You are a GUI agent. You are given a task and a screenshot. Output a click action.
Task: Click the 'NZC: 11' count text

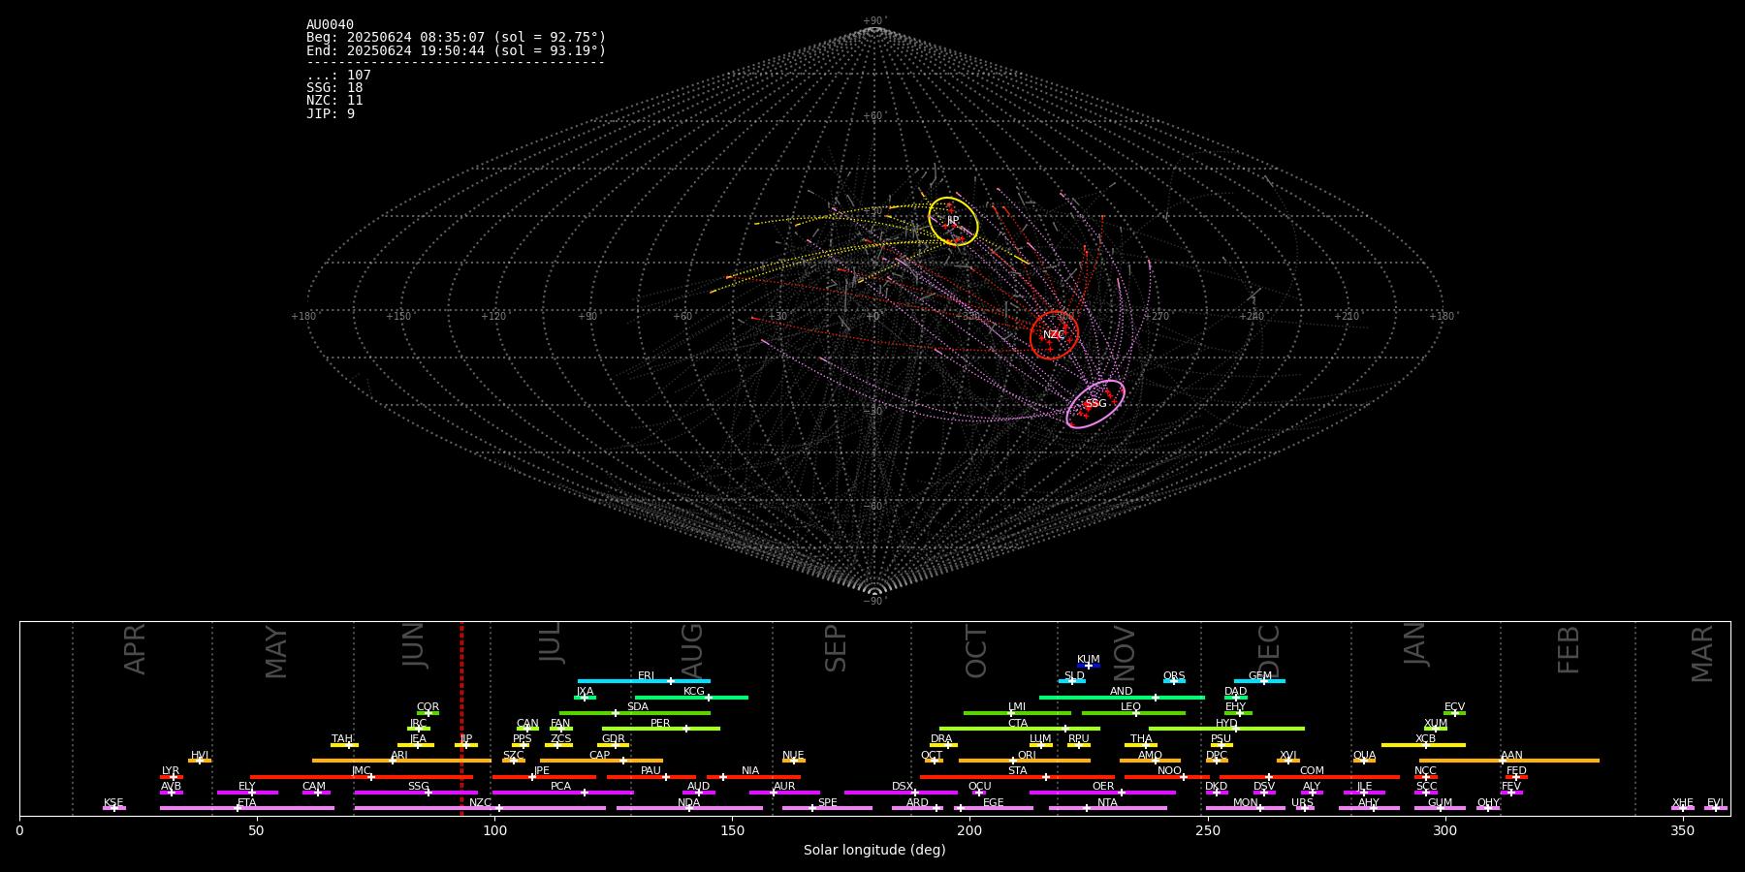334,101
